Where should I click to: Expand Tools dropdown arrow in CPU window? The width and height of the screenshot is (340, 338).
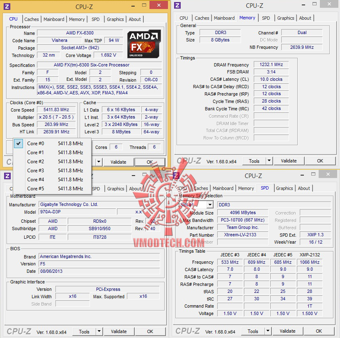pyautogui.click(x=99, y=162)
